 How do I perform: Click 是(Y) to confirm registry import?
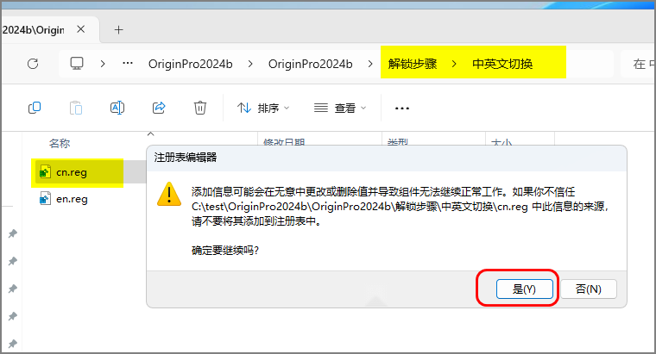point(525,289)
